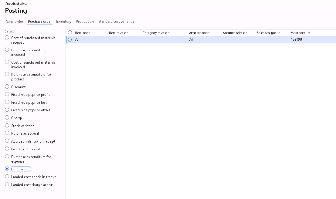Image resolution: width=336 pixels, height=199 pixels.
Task: Expand the Standard view dropdown
Action: coord(18,4)
